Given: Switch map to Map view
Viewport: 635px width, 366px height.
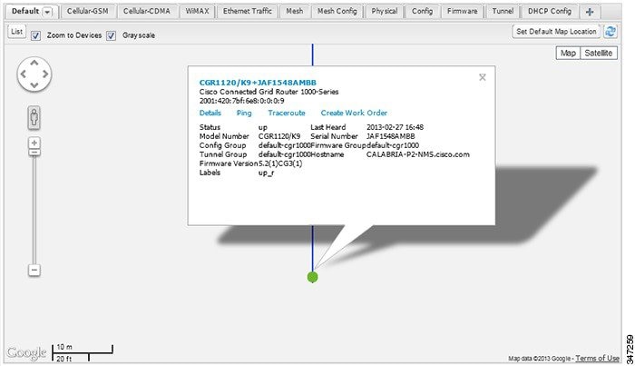Looking at the screenshot, I should pos(568,53).
